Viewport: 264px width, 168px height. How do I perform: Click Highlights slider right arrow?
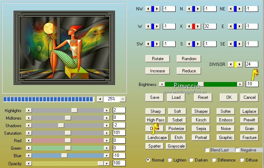click(x=107, y=110)
